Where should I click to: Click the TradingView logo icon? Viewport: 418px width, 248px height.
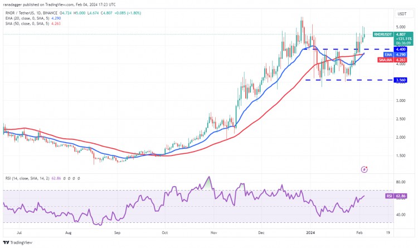[6, 242]
